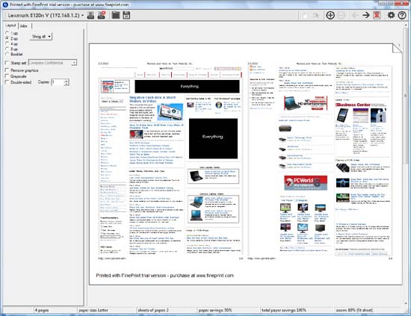Enable the Stamp checkbox
The width and height of the screenshot is (411, 316).
tap(7, 63)
